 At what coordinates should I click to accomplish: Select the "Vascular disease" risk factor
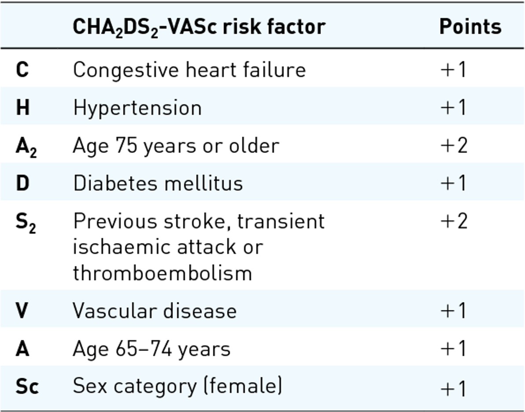tap(155, 311)
